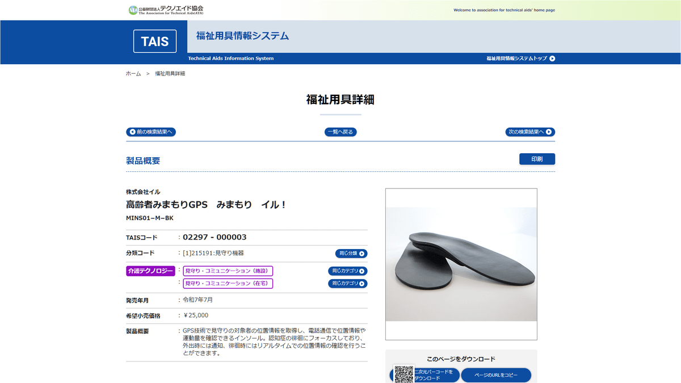
Task: Click 一覧へ戻る button
Action: tap(340, 132)
